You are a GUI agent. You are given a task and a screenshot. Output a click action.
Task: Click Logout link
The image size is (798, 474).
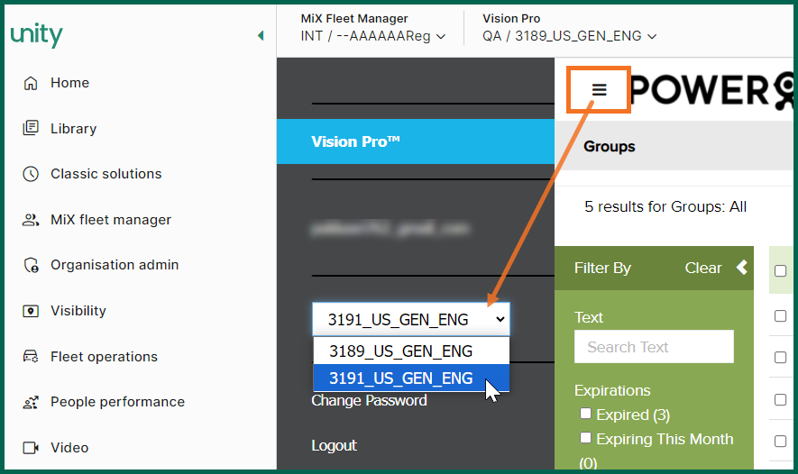(334, 445)
